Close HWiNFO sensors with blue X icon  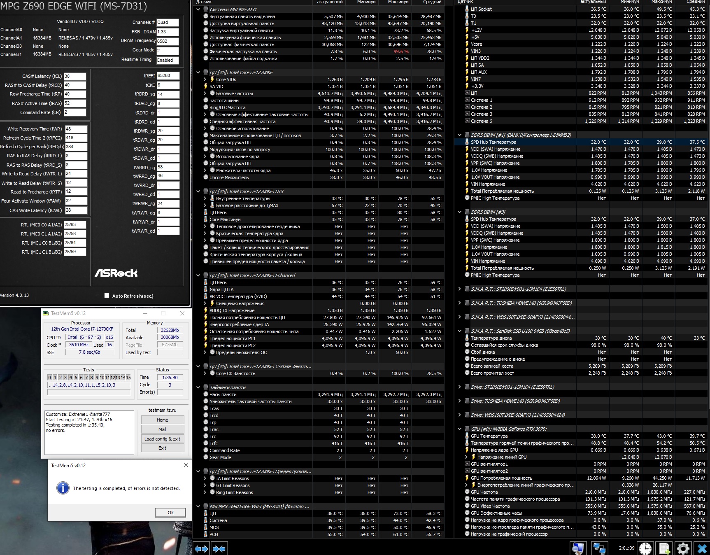702,548
